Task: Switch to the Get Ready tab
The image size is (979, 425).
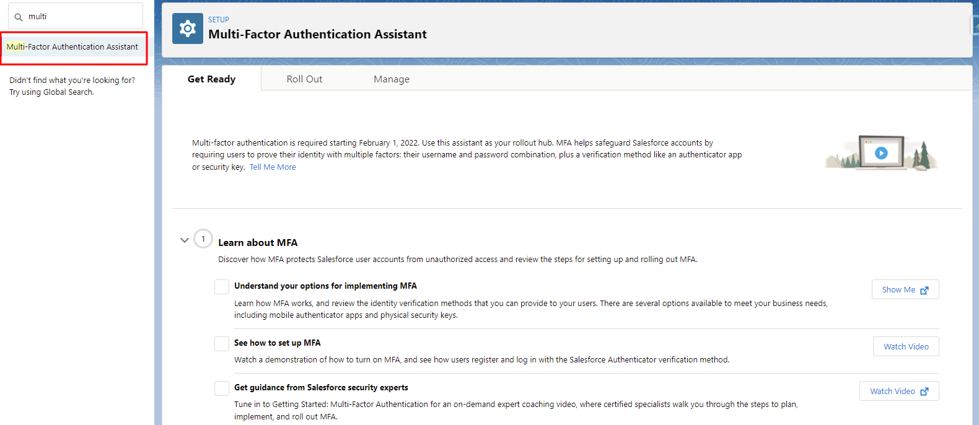Action: pos(211,79)
